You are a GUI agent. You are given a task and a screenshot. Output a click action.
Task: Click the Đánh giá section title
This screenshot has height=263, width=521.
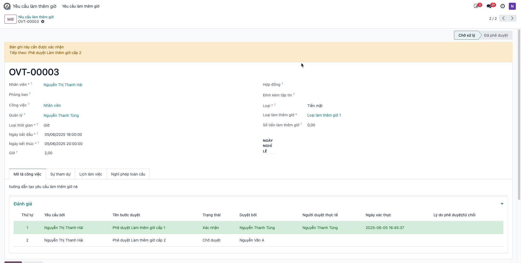click(23, 204)
